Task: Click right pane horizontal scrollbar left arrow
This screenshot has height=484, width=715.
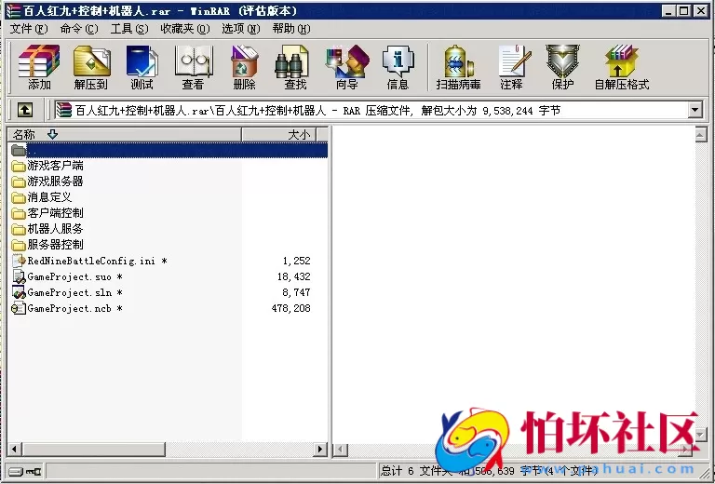Action: click(340, 450)
